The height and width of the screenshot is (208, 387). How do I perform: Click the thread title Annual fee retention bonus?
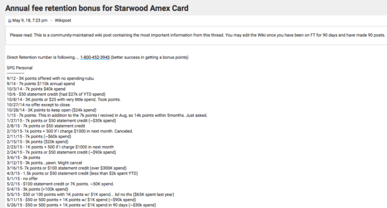coord(97,8)
